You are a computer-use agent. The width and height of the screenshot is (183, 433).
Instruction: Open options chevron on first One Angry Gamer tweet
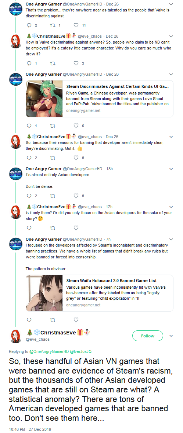pyautogui.click(x=171, y=4)
